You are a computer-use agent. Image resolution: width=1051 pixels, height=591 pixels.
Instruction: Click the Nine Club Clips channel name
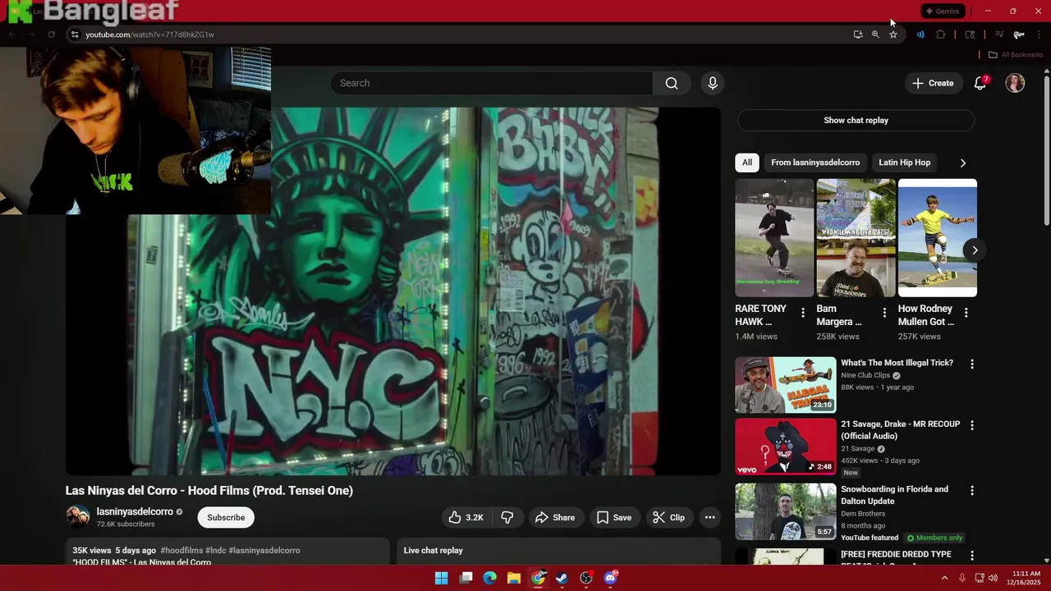(865, 375)
